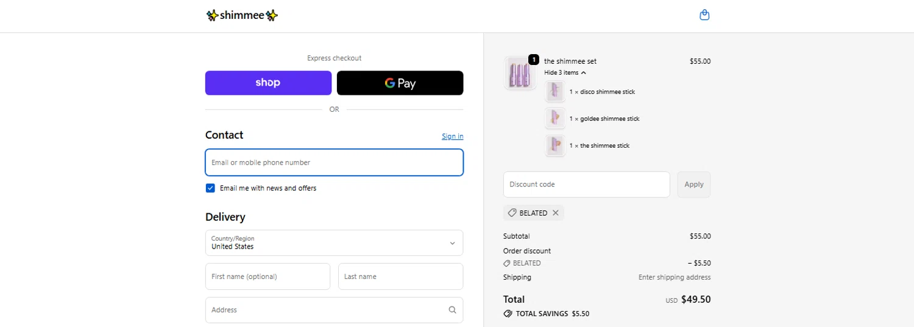Screen dimensions: 914x327
Task: Click the shimmee store logo
Action: click(242, 15)
